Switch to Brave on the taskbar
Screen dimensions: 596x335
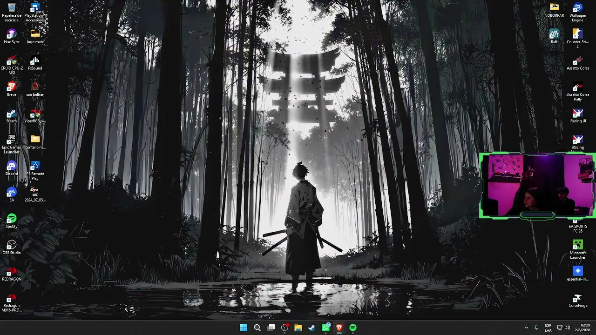(339, 328)
